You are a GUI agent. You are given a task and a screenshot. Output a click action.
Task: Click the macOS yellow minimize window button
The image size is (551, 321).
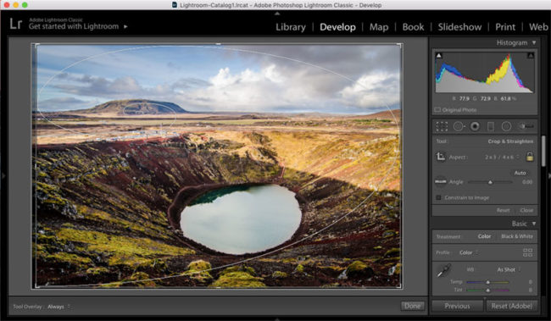point(15,5)
